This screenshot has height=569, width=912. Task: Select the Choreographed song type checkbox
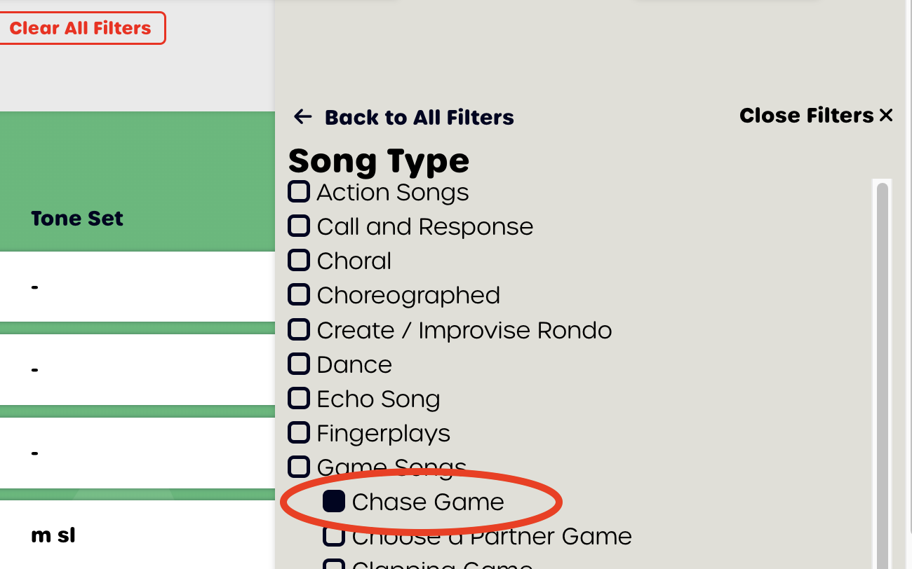pyautogui.click(x=299, y=294)
